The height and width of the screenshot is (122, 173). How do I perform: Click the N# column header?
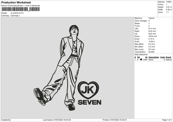click(138, 57)
